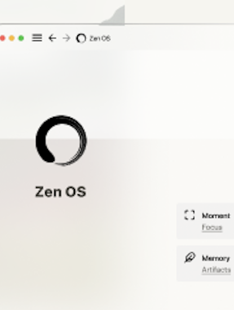Select the Moment label
The width and height of the screenshot is (234, 310).
(216, 216)
